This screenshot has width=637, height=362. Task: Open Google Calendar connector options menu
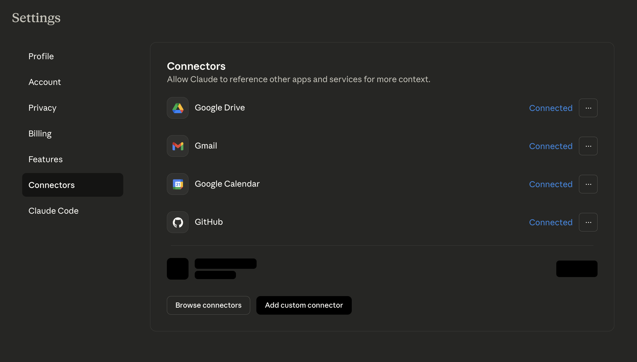point(588,184)
